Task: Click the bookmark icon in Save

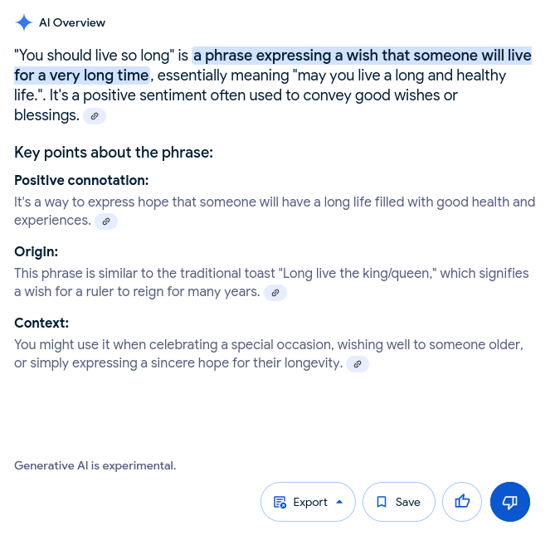Action: coord(382,502)
